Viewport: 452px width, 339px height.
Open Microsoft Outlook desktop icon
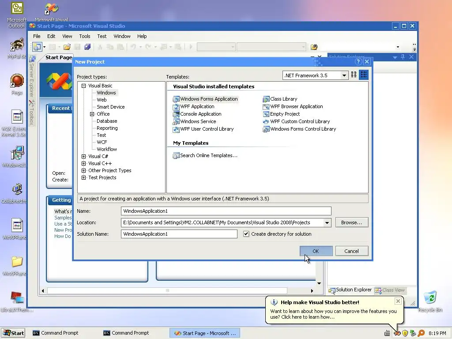tap(17, 15)
